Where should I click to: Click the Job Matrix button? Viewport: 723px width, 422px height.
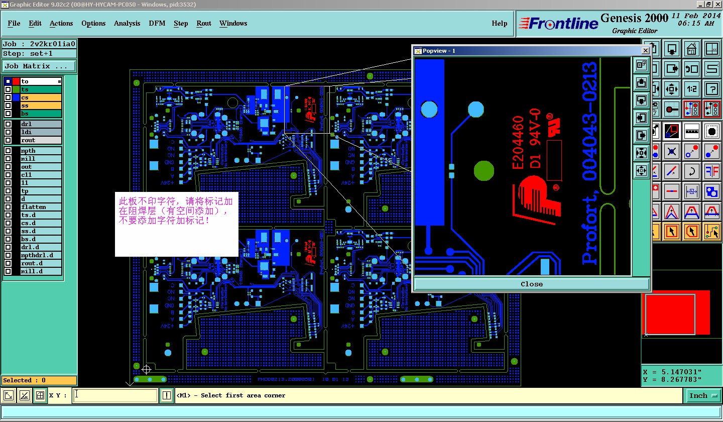(x=39, y=66)
